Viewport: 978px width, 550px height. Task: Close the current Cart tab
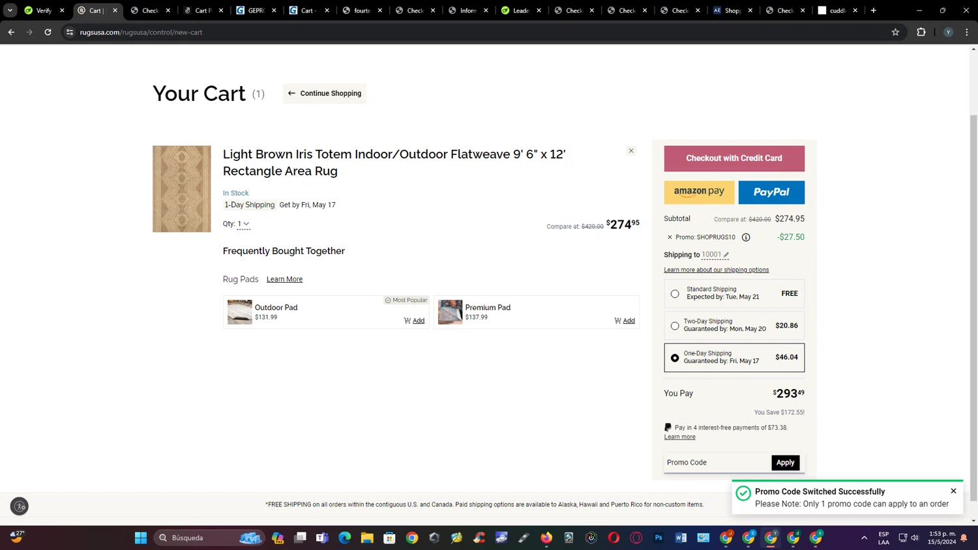pyautogui.click(x=115, y=10)
